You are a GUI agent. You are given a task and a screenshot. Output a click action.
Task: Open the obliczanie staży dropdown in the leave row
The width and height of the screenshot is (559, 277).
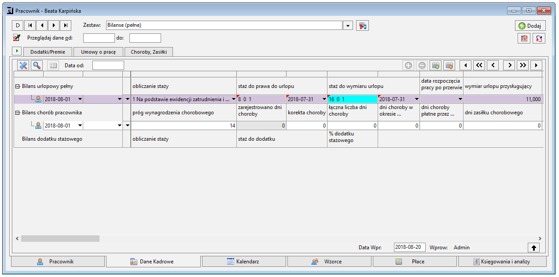coord(233,99)
